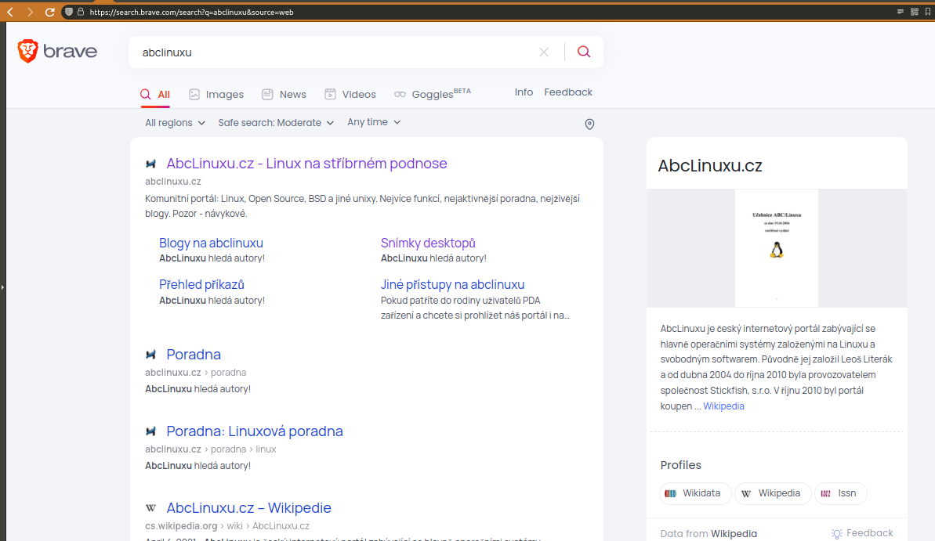Follow the Wikipedia link in infobox description

click(x=723, y=406)
